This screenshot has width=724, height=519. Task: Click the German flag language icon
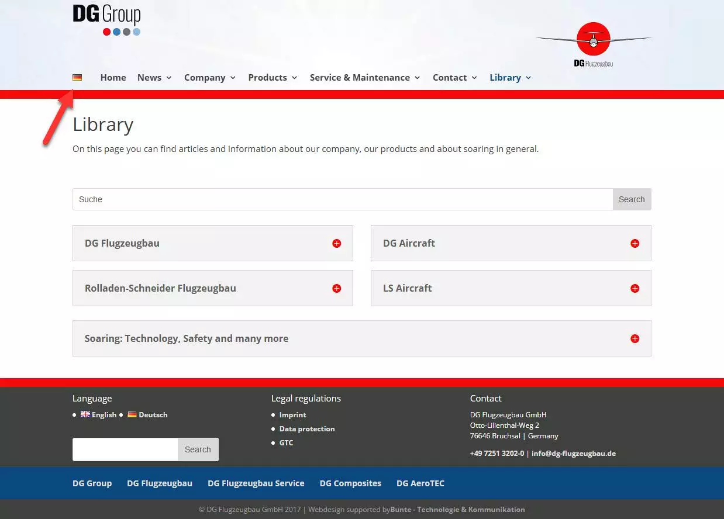77,77
